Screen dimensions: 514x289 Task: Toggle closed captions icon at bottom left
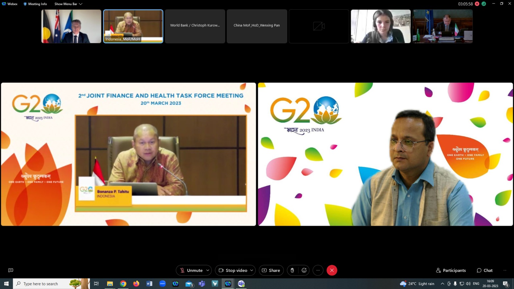click(x=11, y=270)
